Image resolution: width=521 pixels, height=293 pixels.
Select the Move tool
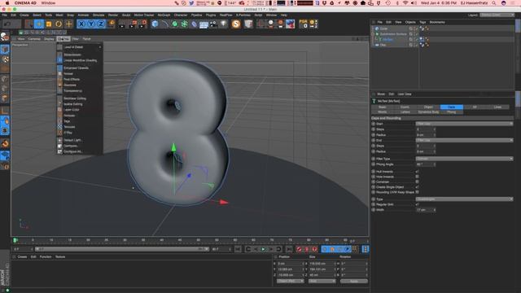(39, 24)
